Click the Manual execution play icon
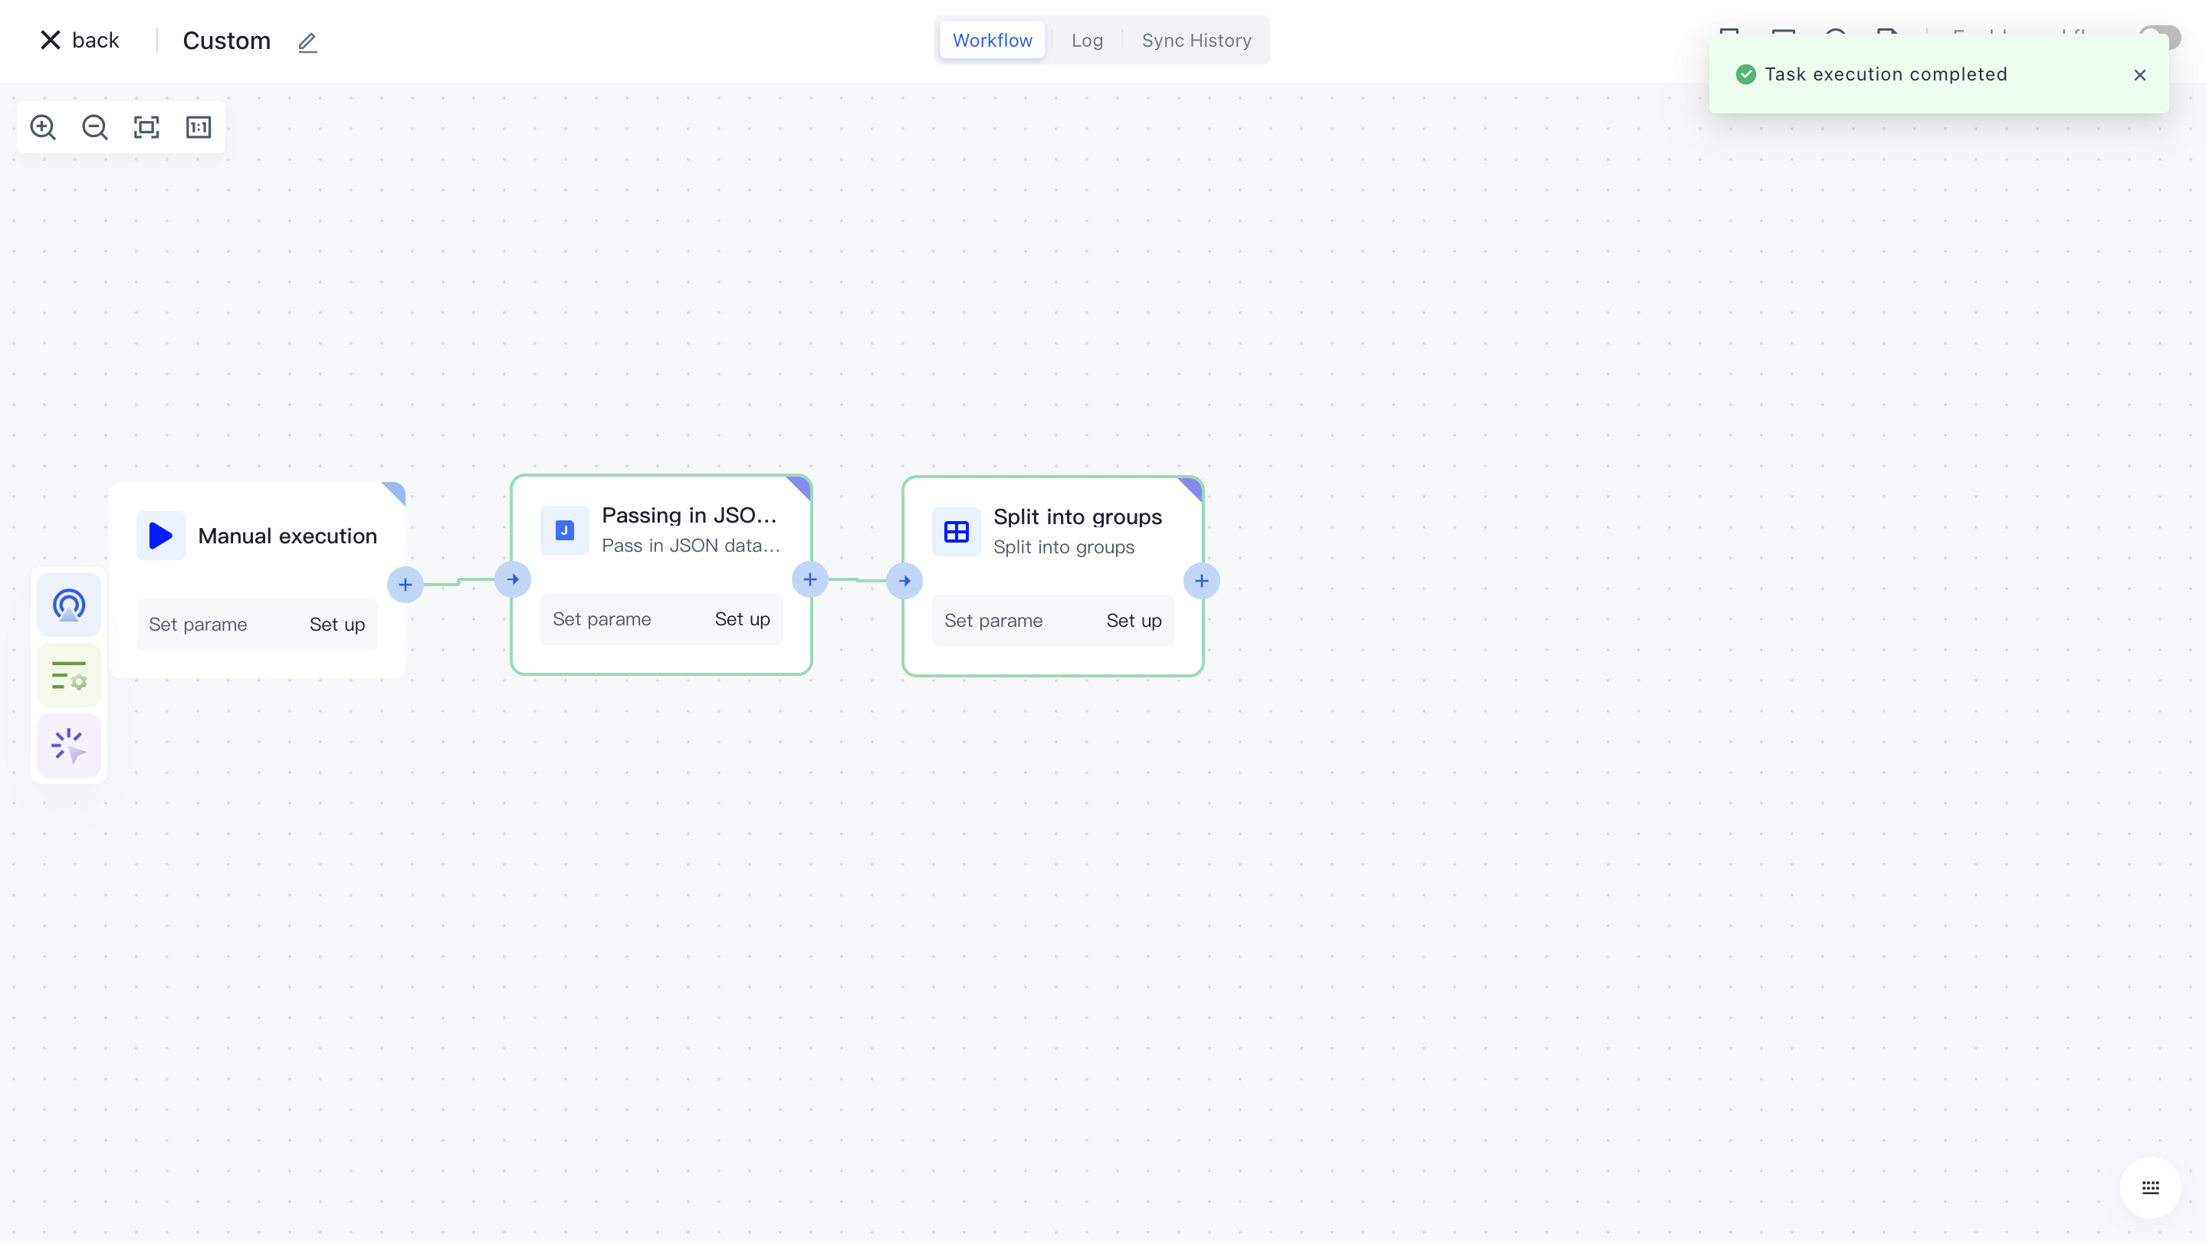The image size is (2206, 1243). [x=160, y=536]
